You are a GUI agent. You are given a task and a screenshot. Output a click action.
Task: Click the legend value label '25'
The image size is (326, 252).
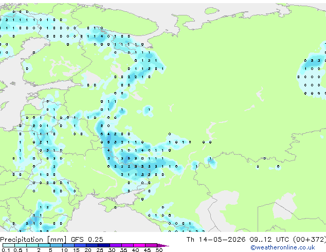point(100,250)
